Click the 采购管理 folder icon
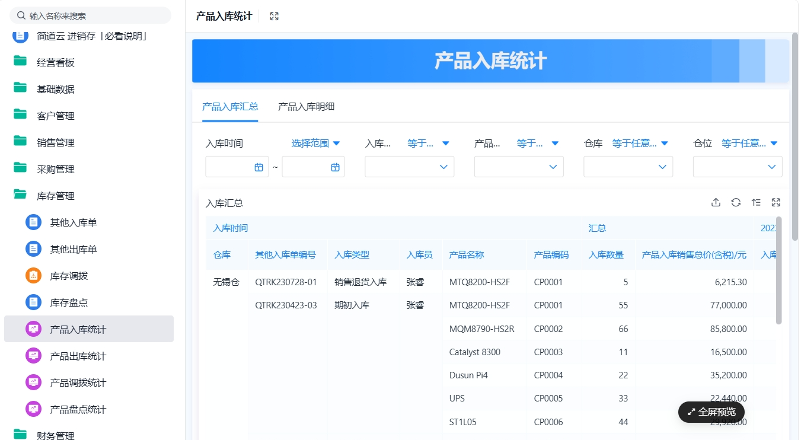This screenshot has width=801, height=440. point(21,167)
